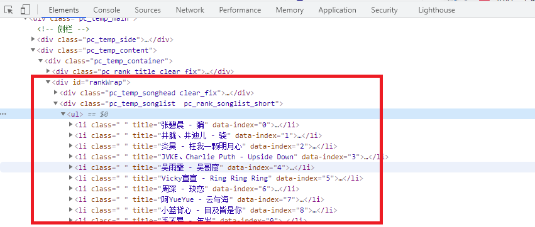Expand the Upside Down li node
The width and height of the screenshot is (535, 227).
tap(70, 157)
